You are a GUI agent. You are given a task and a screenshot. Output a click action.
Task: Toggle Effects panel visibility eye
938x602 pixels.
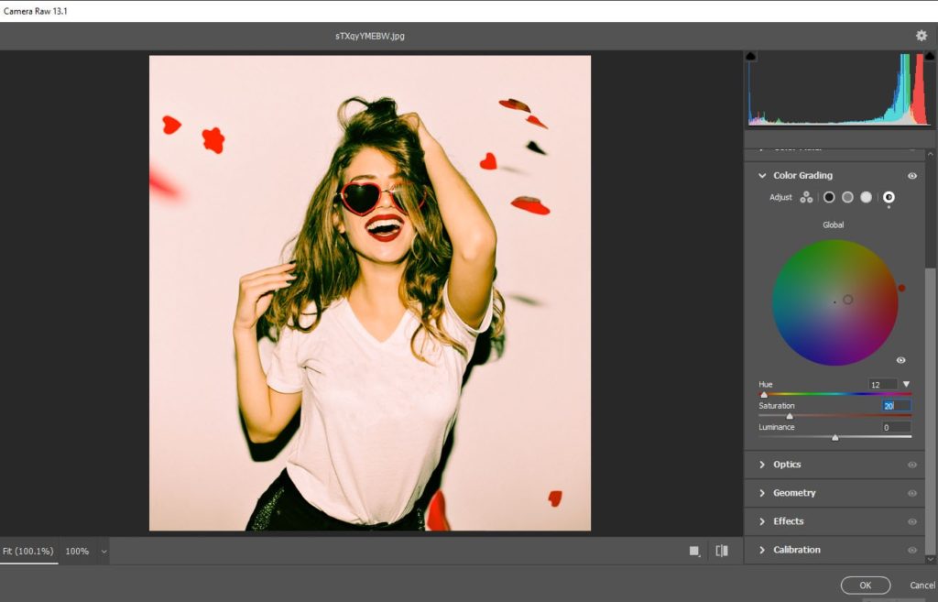pos(911,521)
